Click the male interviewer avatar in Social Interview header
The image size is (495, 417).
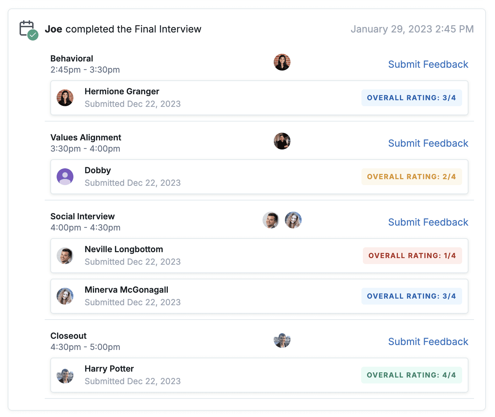[x=271, y=220]
